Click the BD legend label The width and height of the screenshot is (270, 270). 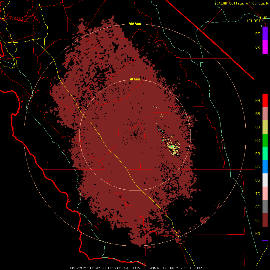[x=257, y=127]
